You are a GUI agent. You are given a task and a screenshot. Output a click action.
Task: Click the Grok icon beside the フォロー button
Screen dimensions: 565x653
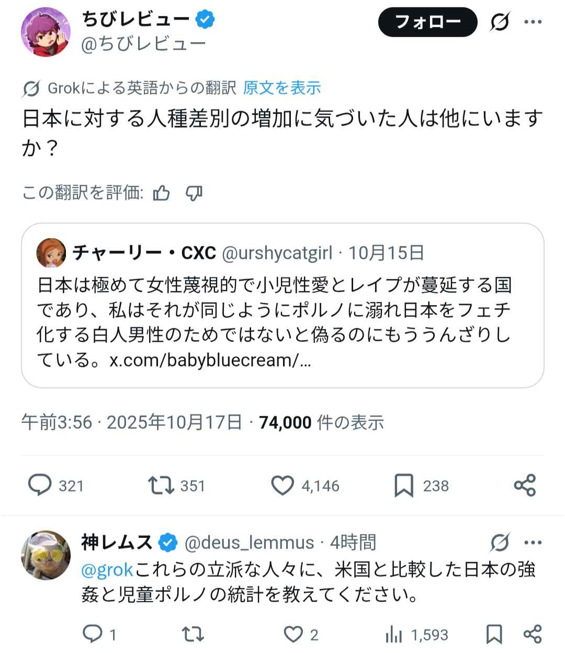[x=500, y=22]
